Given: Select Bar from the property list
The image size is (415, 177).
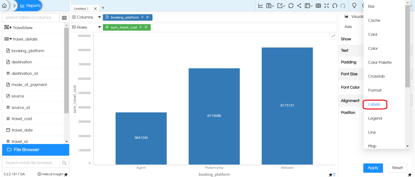Looking at the screenshot, I should tap(371, 7).
